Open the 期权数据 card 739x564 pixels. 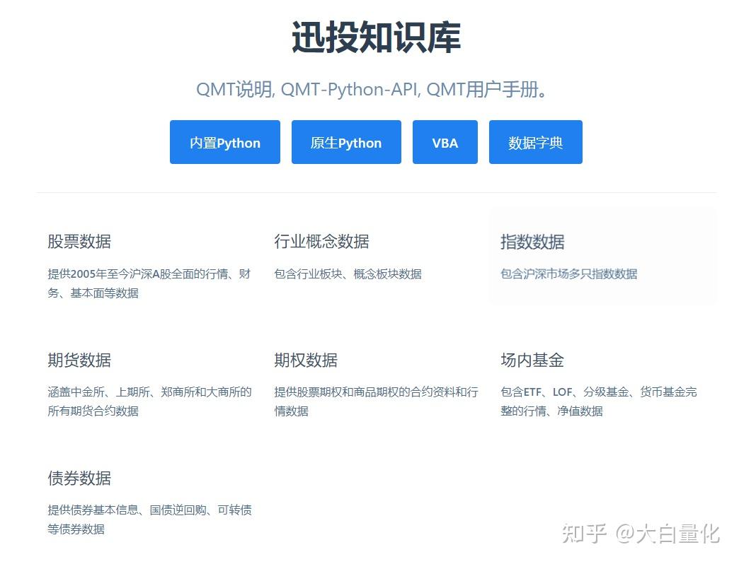pyautogui.click(x=304, y=360)
